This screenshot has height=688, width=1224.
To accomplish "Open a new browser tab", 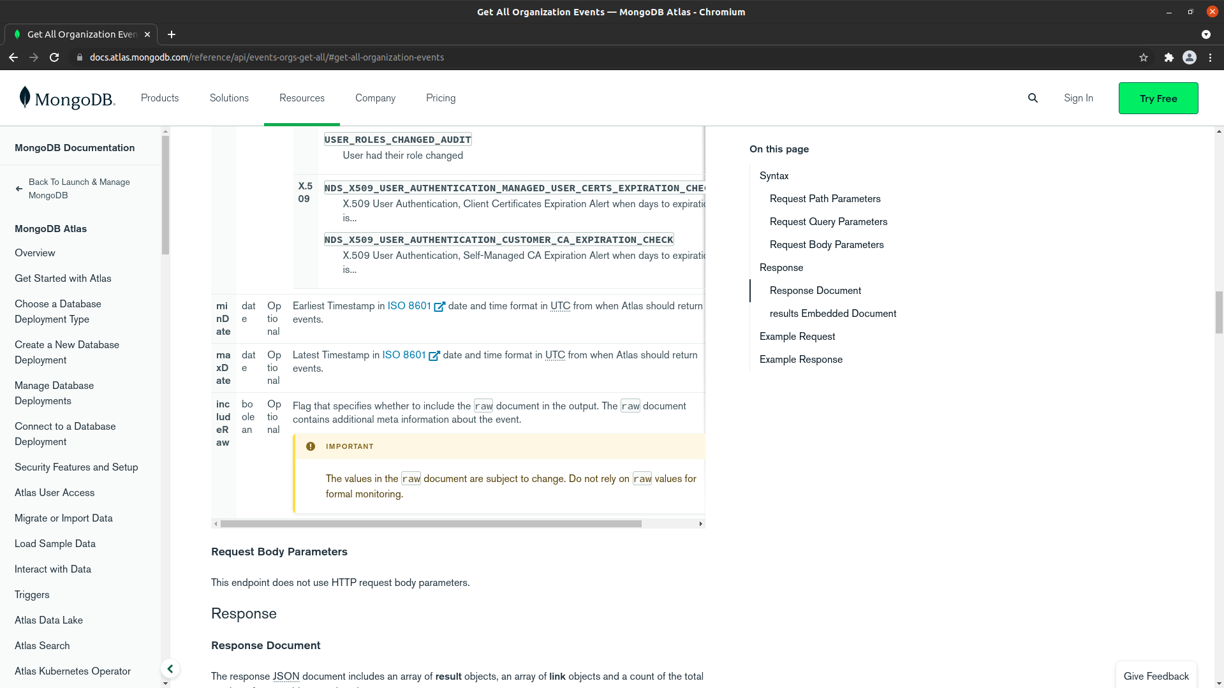I will [171, 34].
